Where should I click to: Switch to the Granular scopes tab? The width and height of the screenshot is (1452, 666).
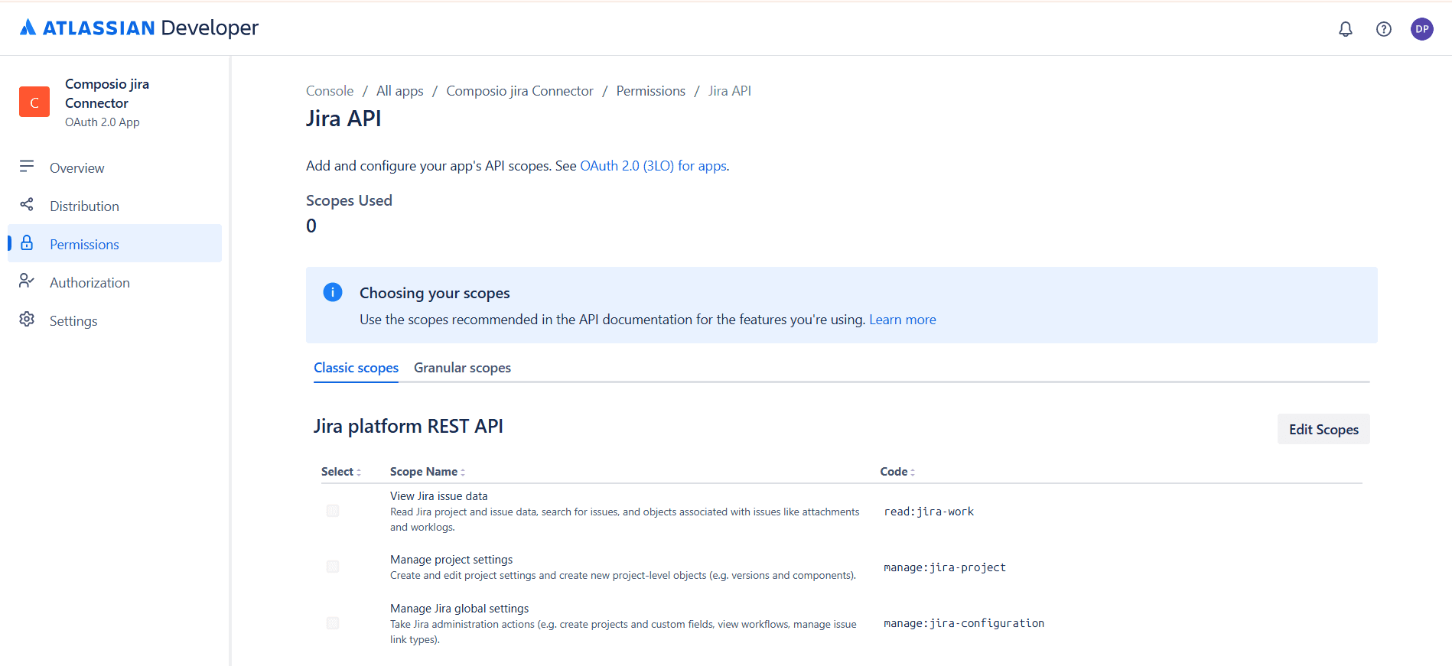(x=462, y=368)
